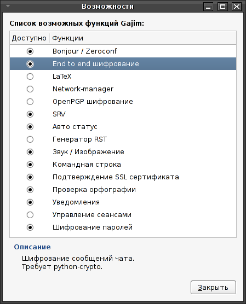Minimize the Возможности window

pos(208,7)
